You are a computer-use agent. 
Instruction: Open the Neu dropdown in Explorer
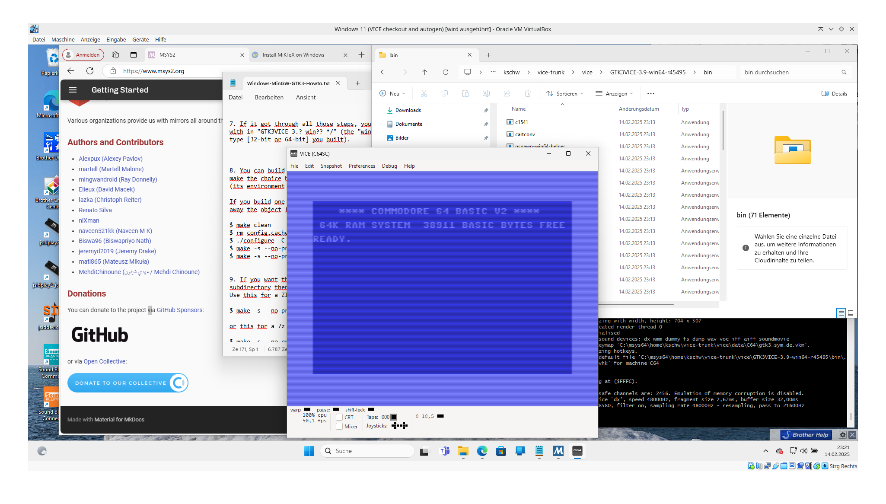click(392, 93)
